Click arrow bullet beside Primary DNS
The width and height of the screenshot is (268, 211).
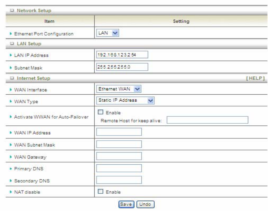pos(11,169)
